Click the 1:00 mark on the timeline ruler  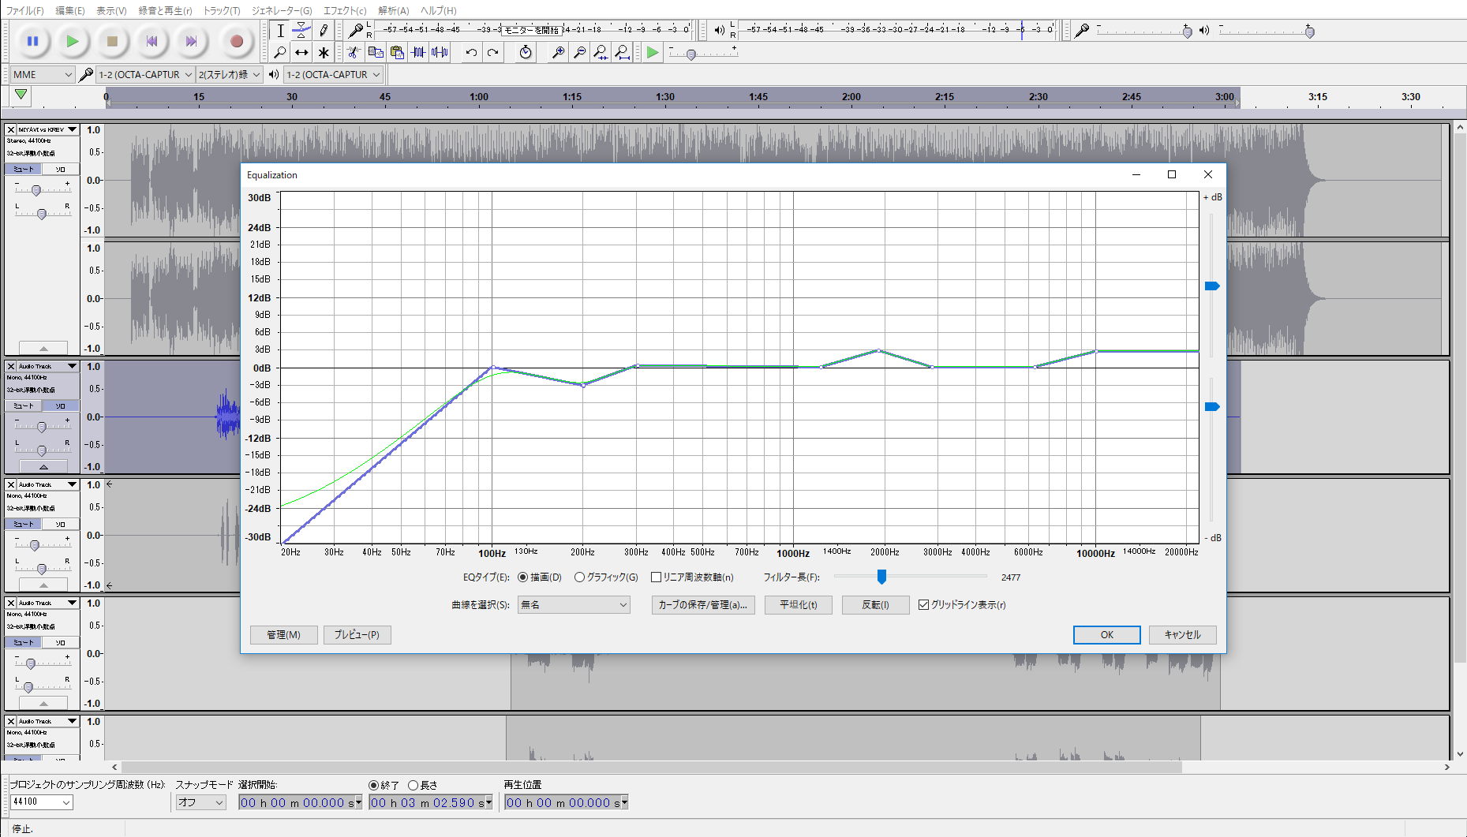point(478,97)
